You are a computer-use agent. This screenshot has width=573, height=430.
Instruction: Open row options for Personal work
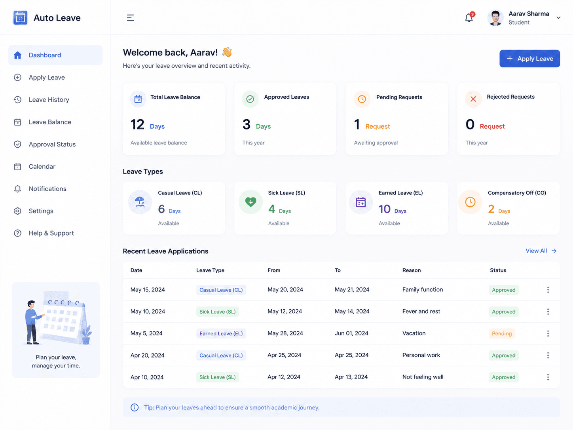[548, 355]
